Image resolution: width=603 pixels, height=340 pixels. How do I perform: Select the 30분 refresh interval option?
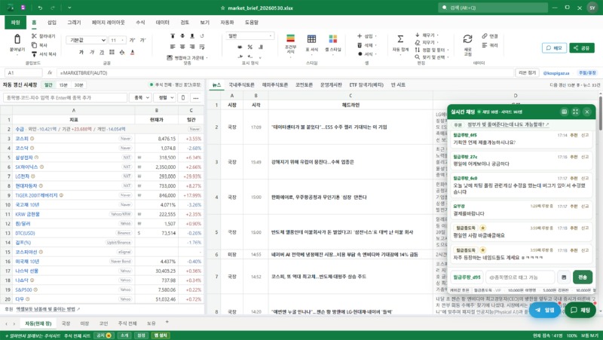78,84
